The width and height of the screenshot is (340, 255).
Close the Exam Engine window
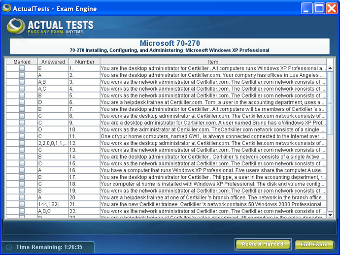(x=332, y=9)
